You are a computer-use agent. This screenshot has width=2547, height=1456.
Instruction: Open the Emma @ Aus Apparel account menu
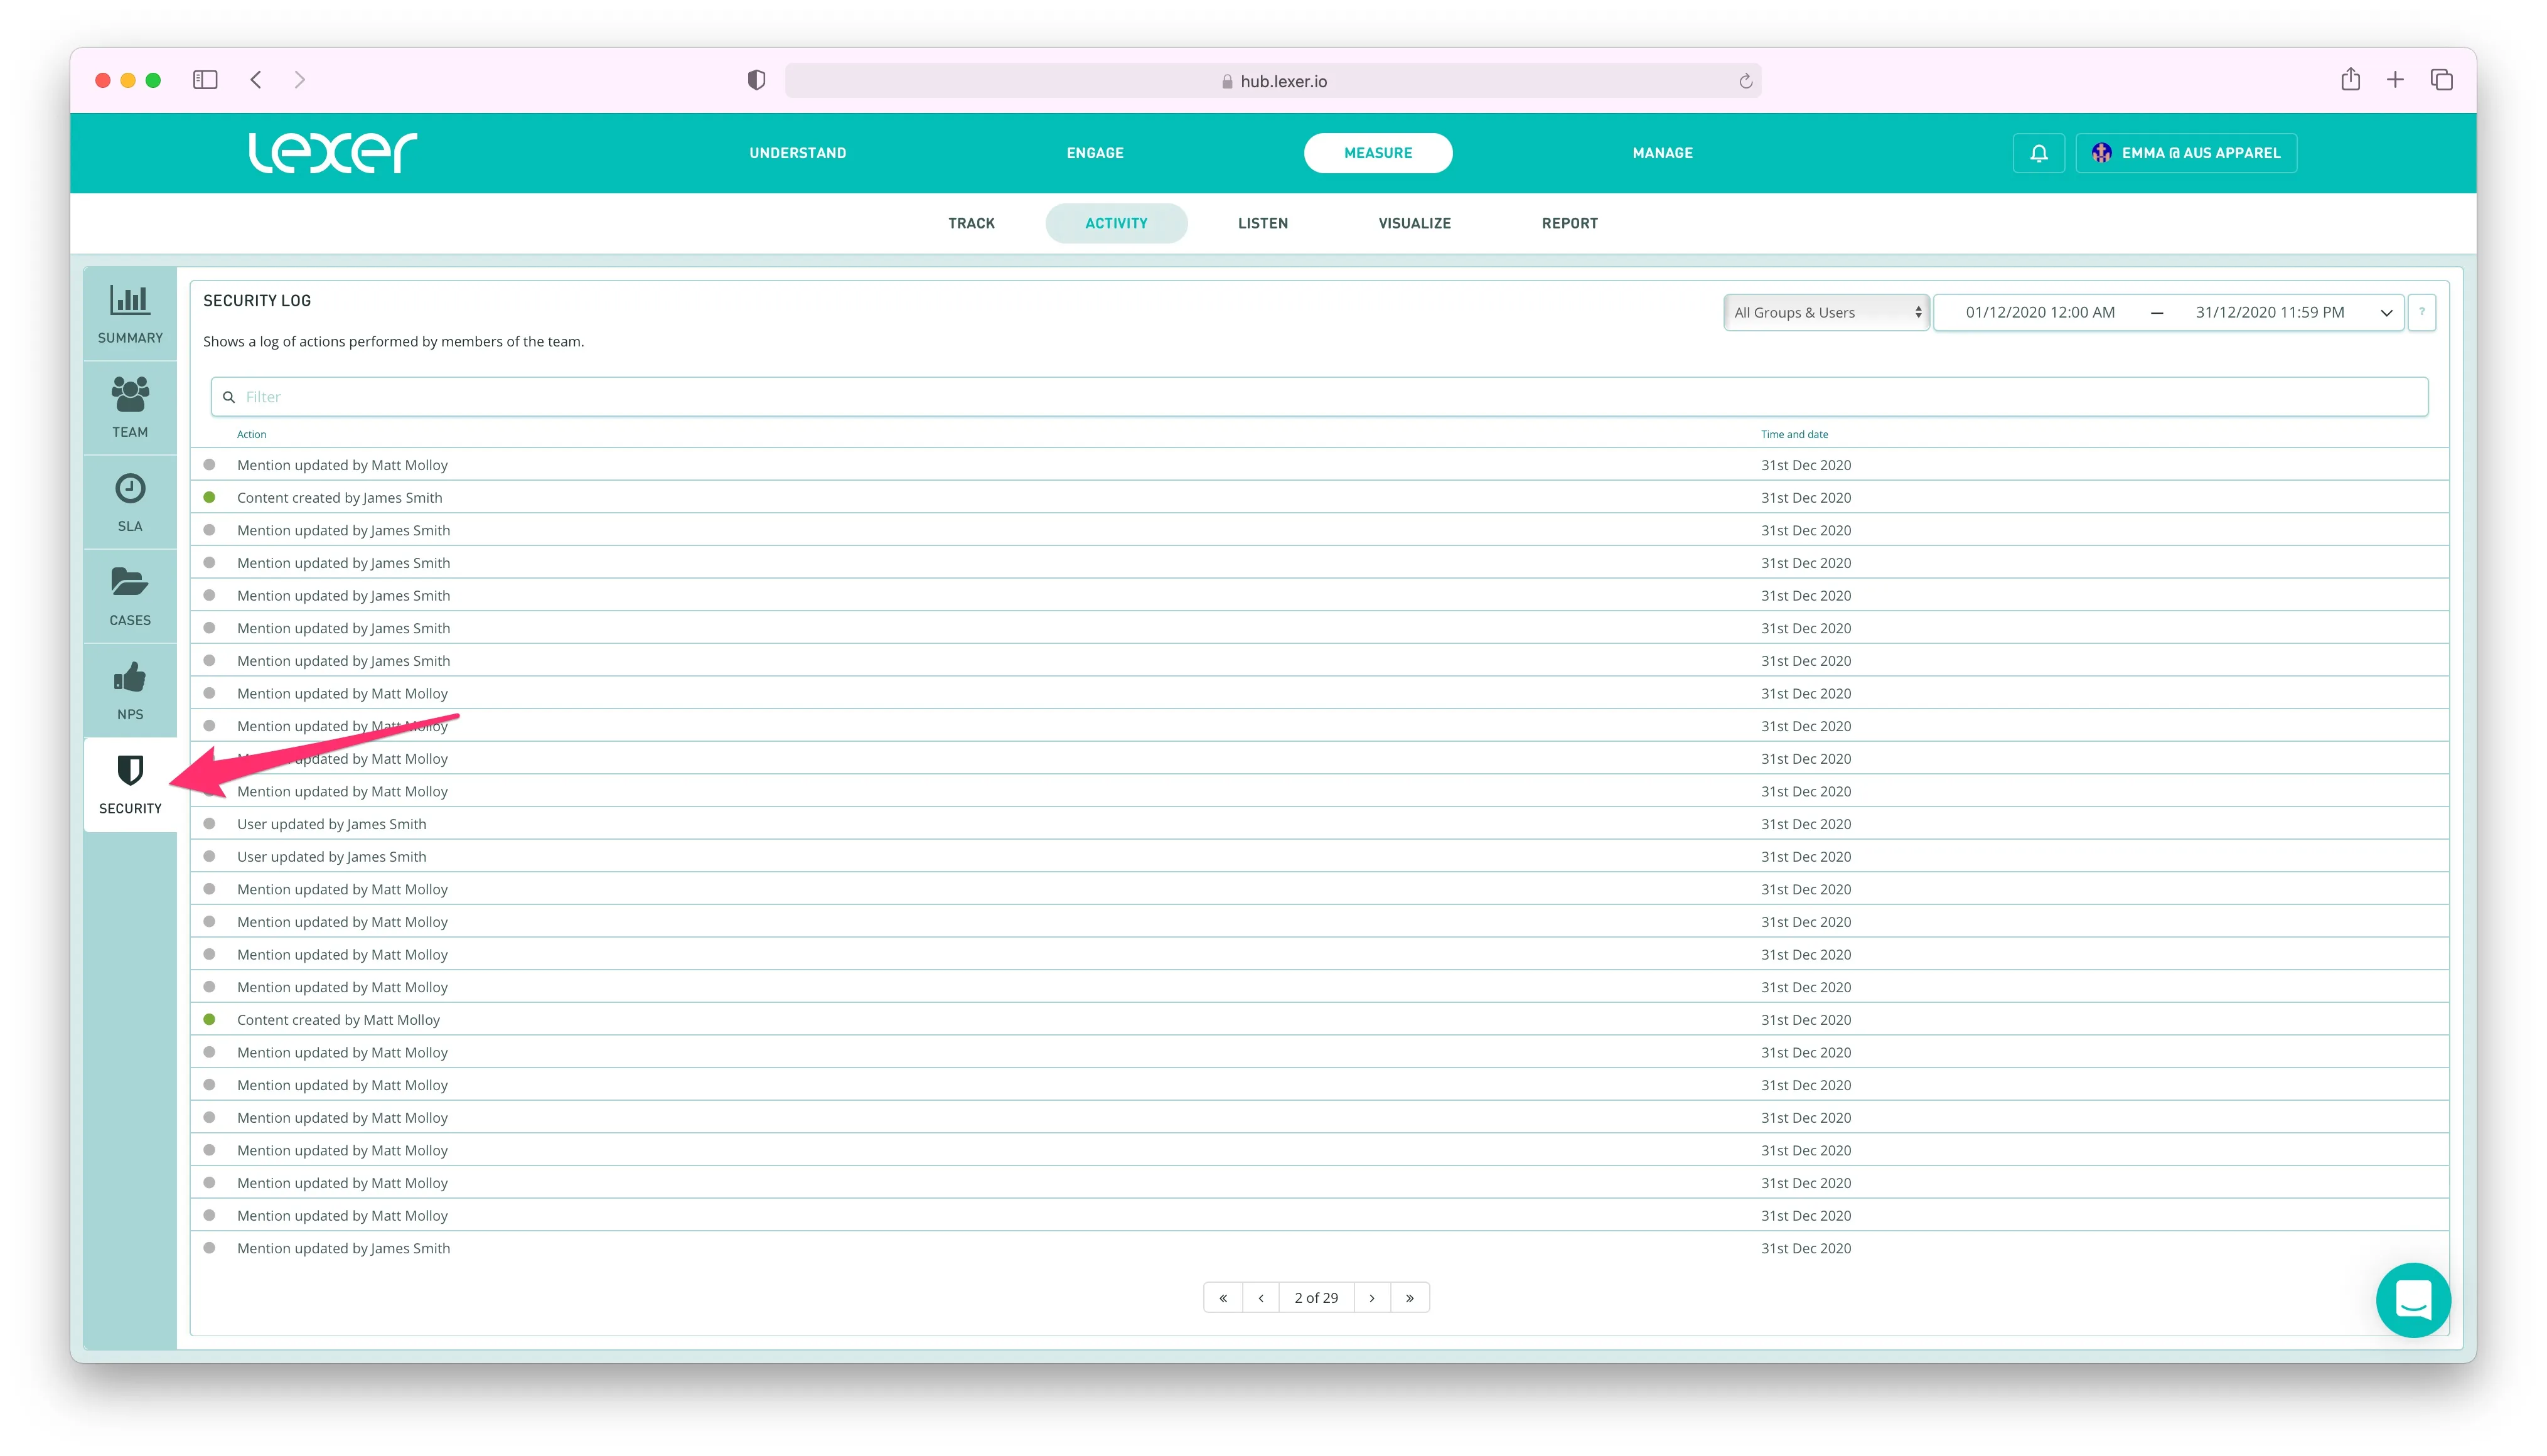(2186, 153)
